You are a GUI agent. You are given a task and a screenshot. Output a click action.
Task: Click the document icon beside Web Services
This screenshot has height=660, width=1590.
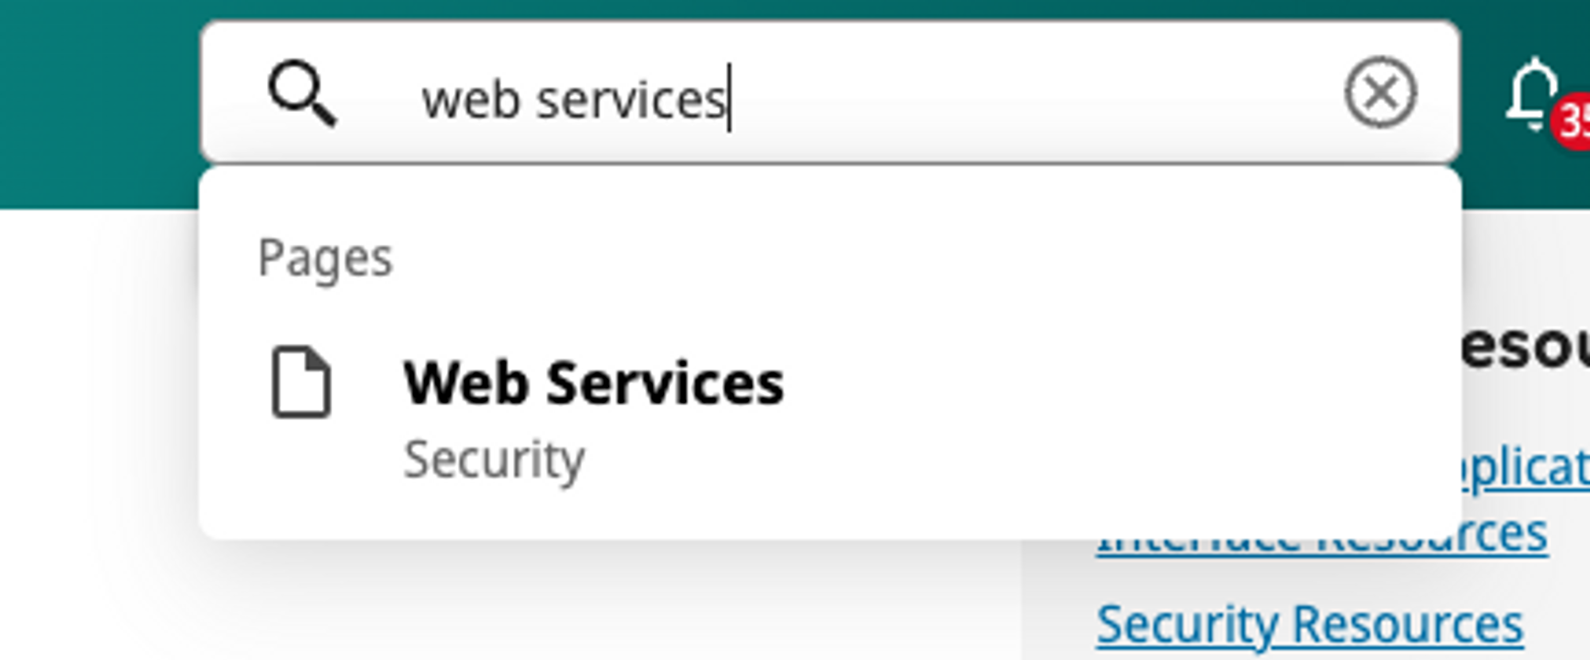(301, 382)
